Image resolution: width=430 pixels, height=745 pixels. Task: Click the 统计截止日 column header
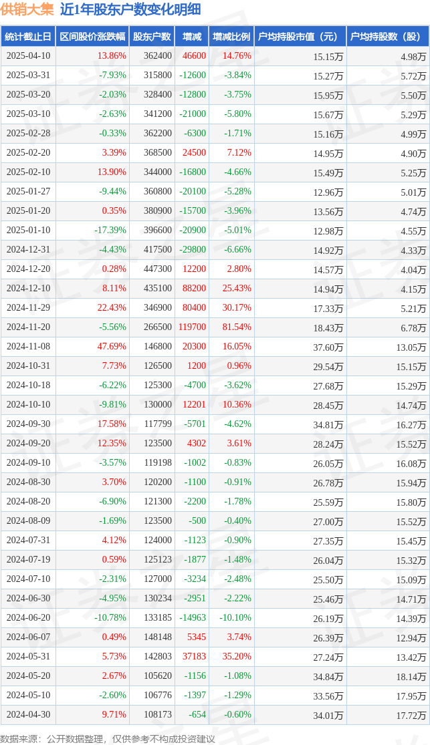[x=28, y=37]
